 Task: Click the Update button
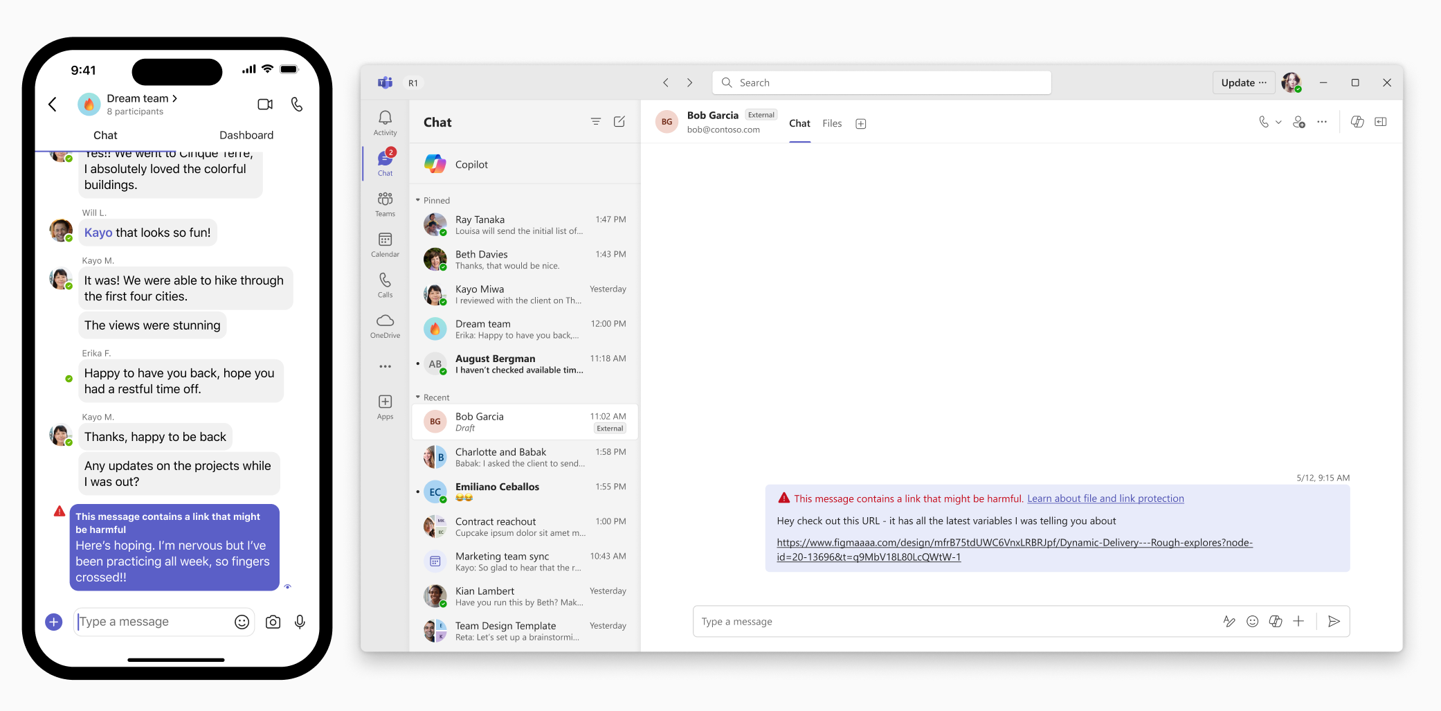coord(1243,83)
